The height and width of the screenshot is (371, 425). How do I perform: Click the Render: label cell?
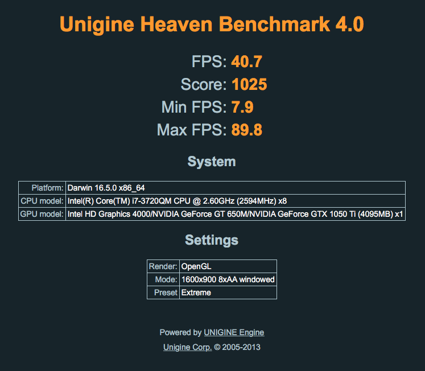163,266
